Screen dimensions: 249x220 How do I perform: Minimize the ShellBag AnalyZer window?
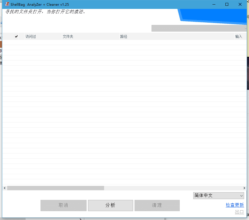(x=214, y=4)
